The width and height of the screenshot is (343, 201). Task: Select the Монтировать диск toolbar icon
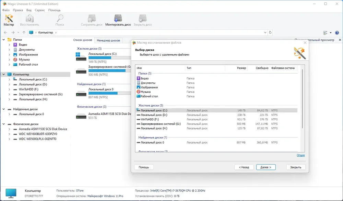point(118,20)
